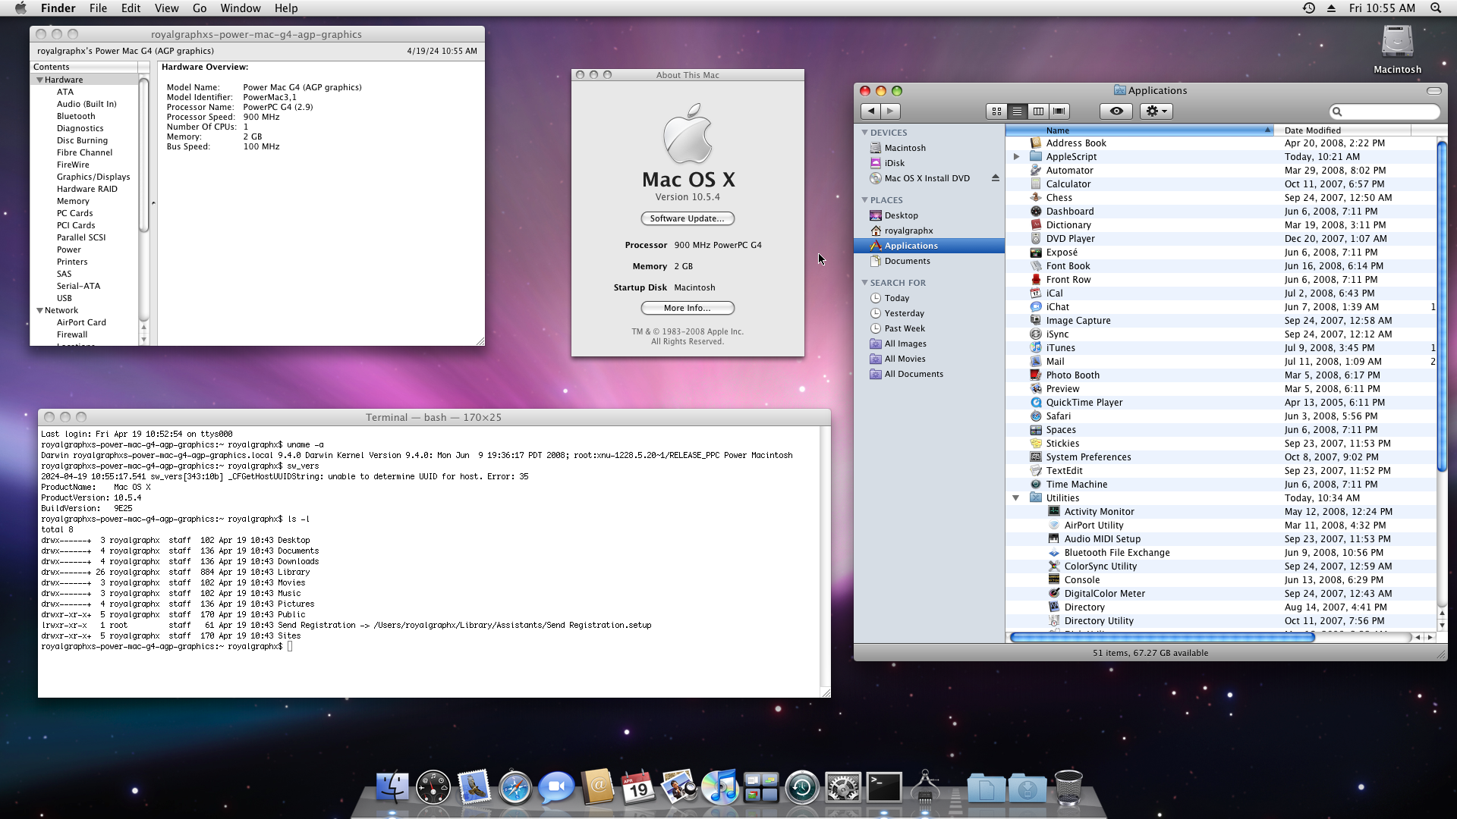Click Time Machine menu bar icon
The height and width of the screenshot is (819, 1457).
click(x=1309, y=8)
